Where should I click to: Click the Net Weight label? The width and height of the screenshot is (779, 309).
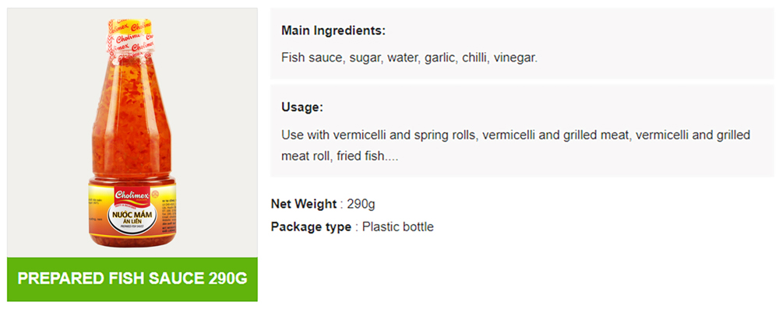[x=304, y=204]
